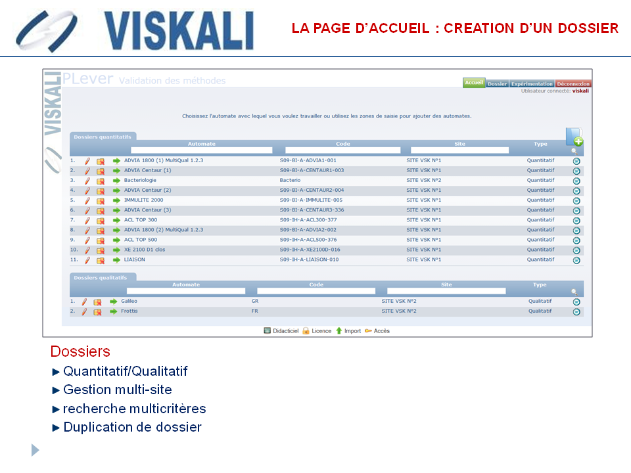Image resolution: width=631 pixels, height=473 pixels.
Task: Click the round blue icon ending the ADVIA 1800 (1) row
Action: pyautogui.click(x=576, y=161)
